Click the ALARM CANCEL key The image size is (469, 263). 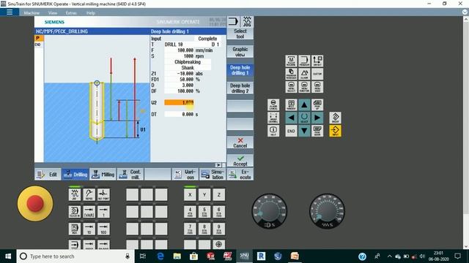point(273,104)
